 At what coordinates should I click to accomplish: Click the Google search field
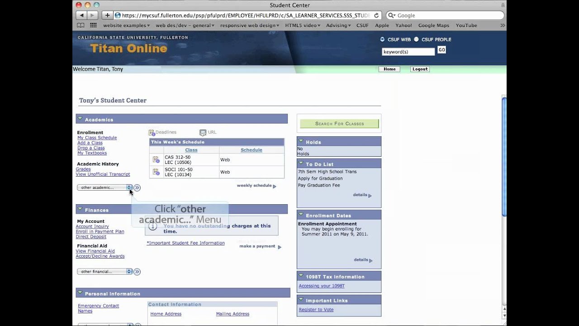[x=445, y=15]
